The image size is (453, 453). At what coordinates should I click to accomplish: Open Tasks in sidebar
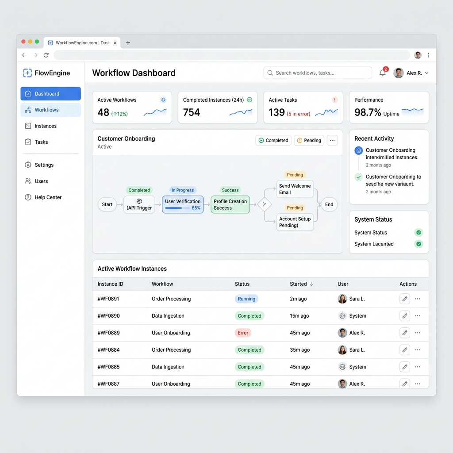pyautogui.click(x=50, y=142)
